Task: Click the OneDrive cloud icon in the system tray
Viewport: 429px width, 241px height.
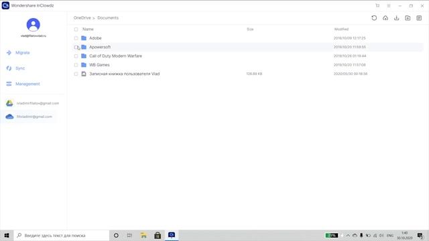Action: pos(355,235)
